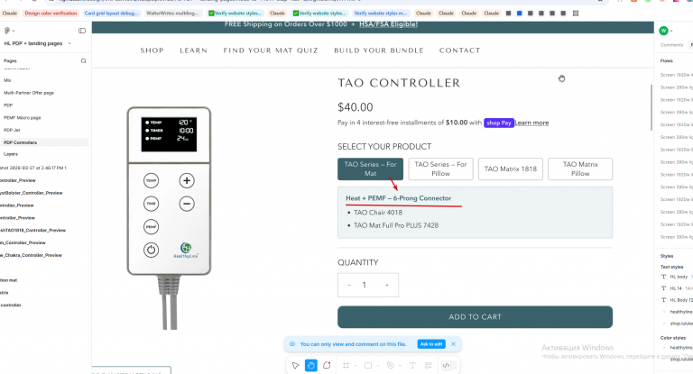
Task: Click the HL 14 text style entry
Action: (676, 288)
